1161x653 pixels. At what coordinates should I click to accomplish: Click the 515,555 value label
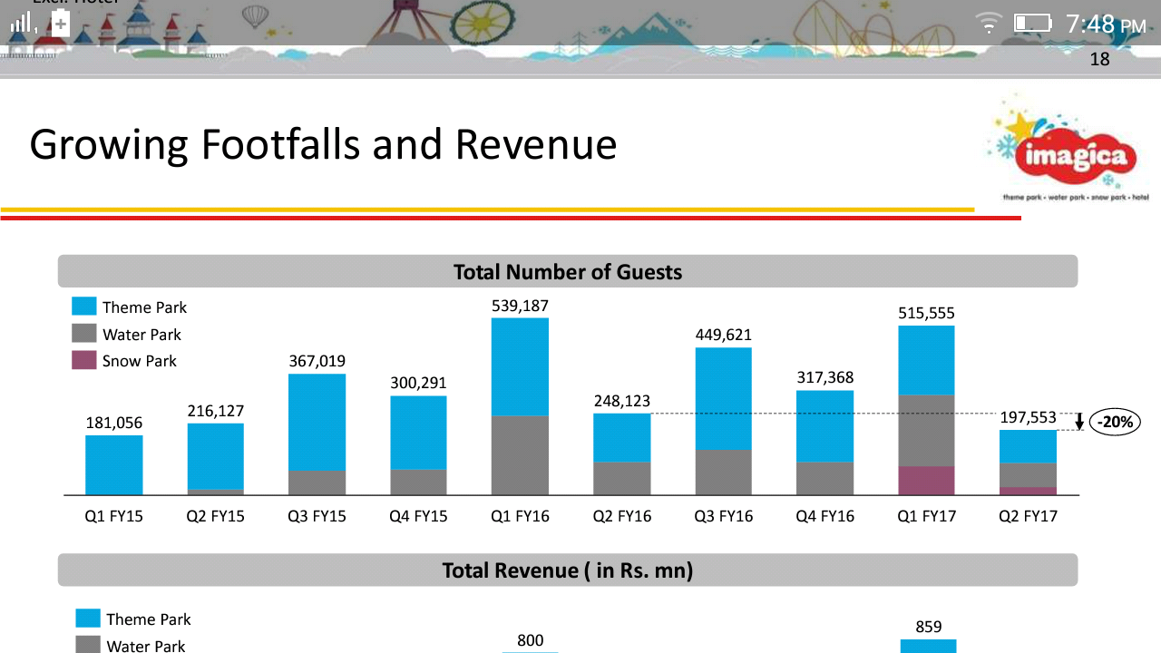pos(927,313)
